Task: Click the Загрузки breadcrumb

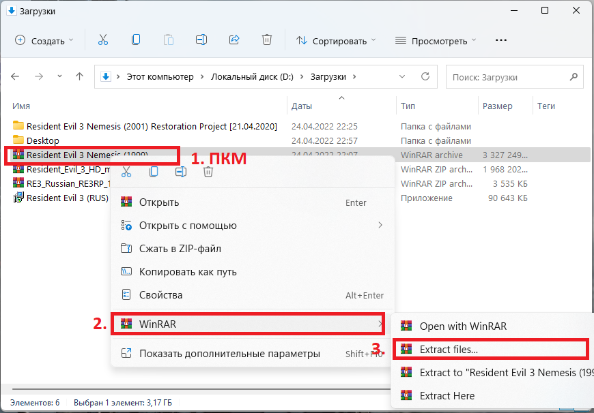Action: (x=328, y=77)
